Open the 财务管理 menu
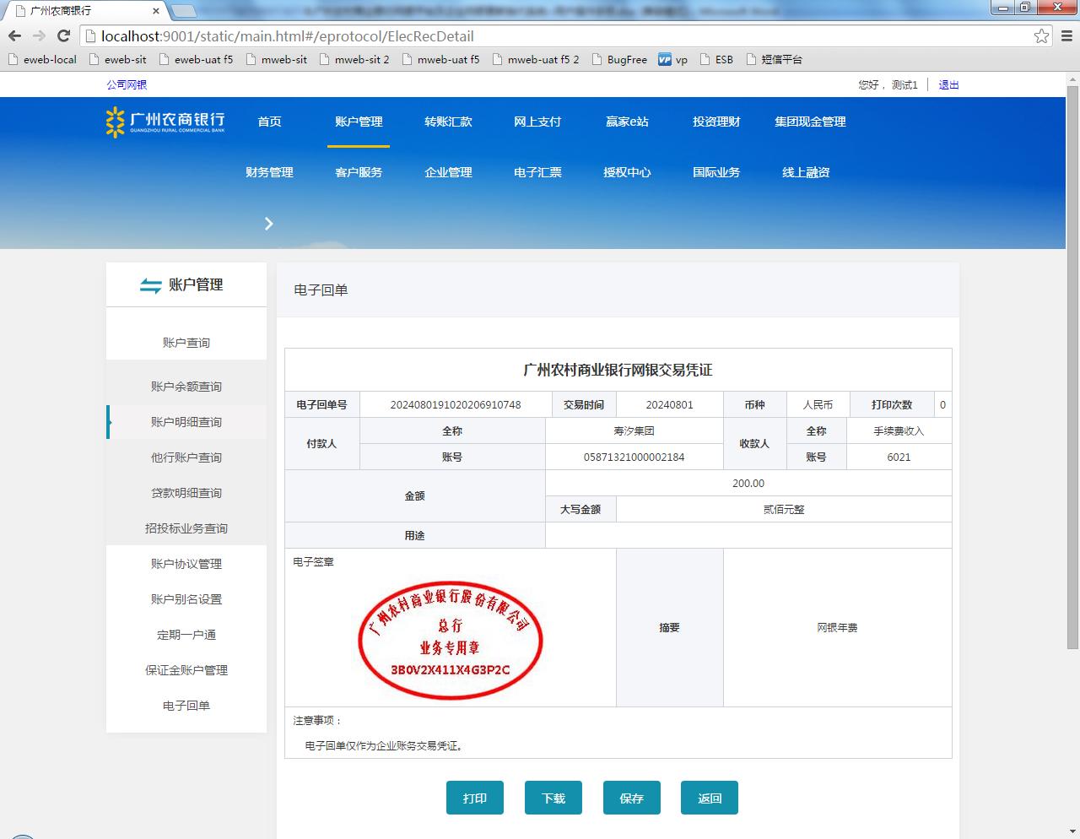The image size is (1080, 839). (269, 172)
